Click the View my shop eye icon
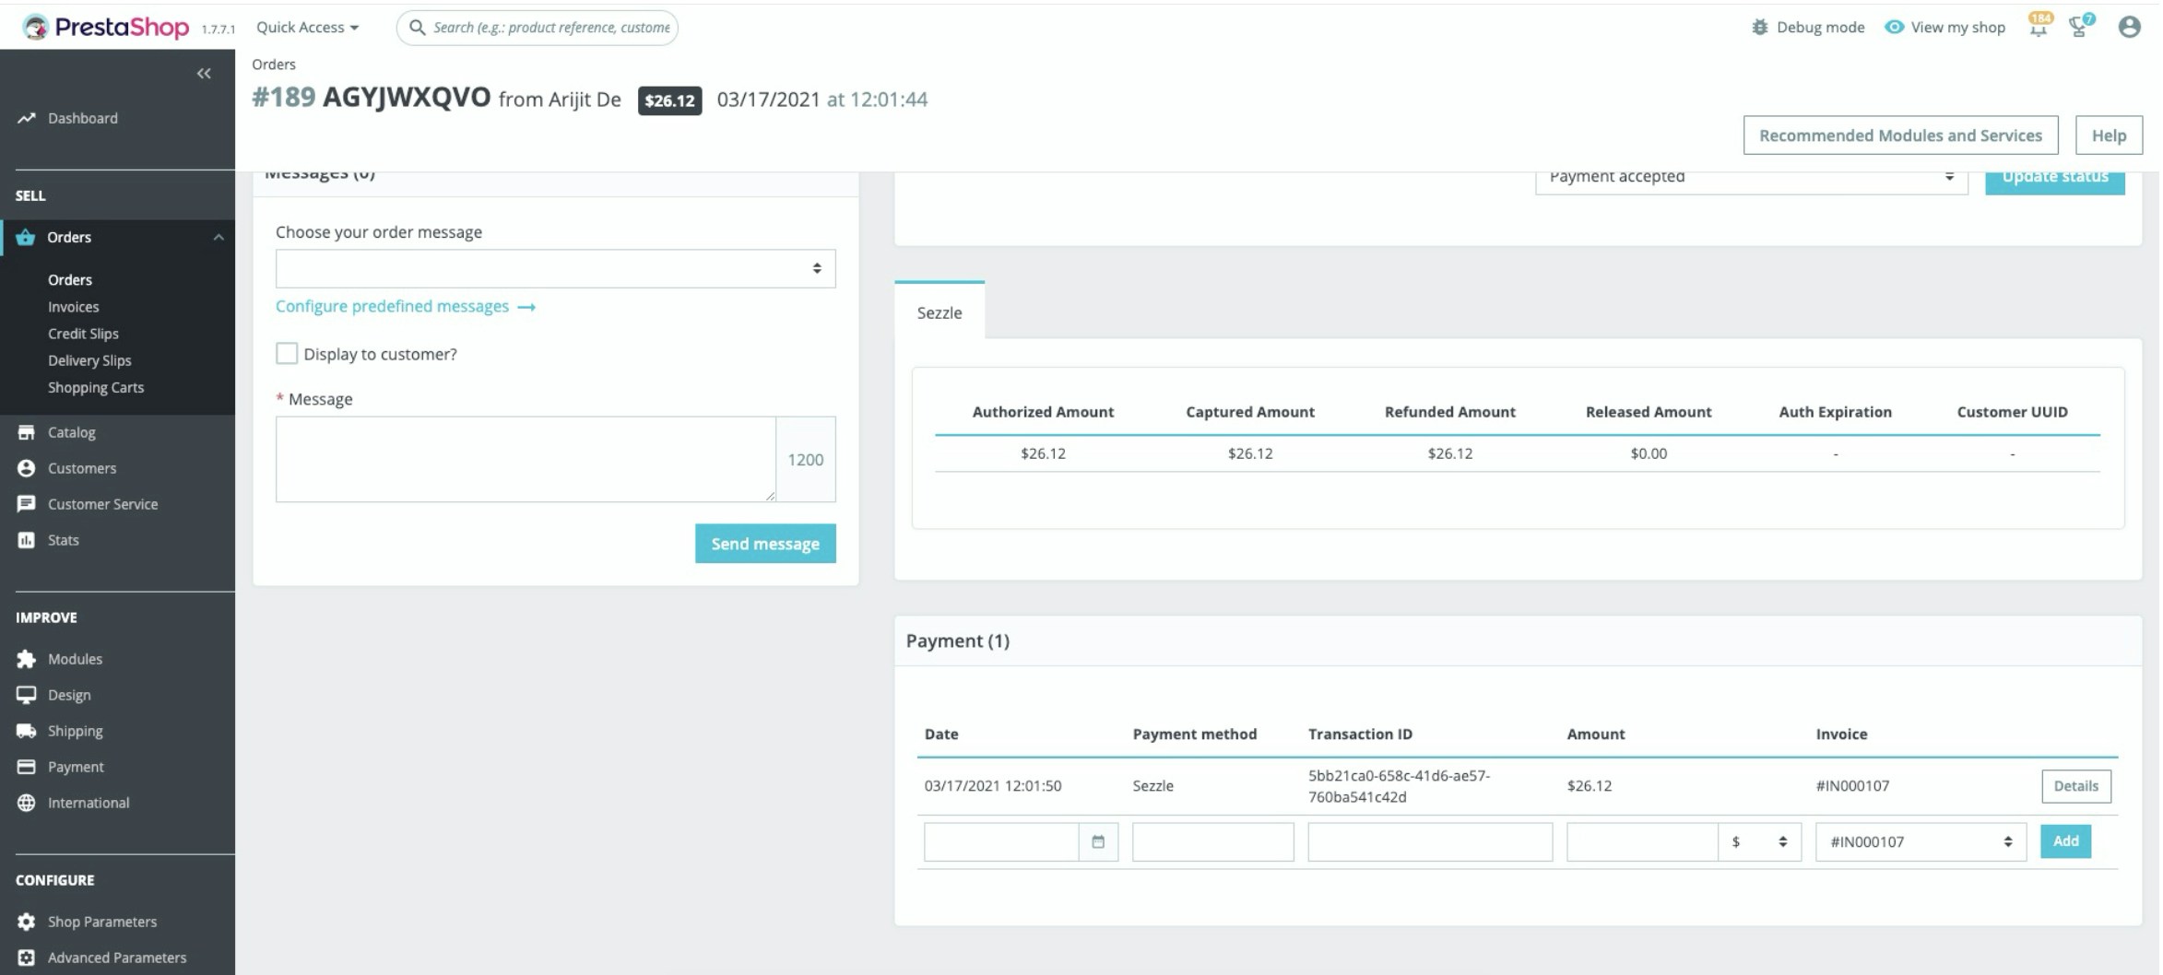The height and width of the screenshot is (975, 2163). click(1894, 28)
